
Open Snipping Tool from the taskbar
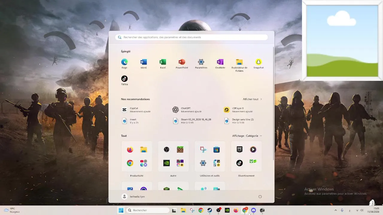pyautogui.click(x=192, y=210)
